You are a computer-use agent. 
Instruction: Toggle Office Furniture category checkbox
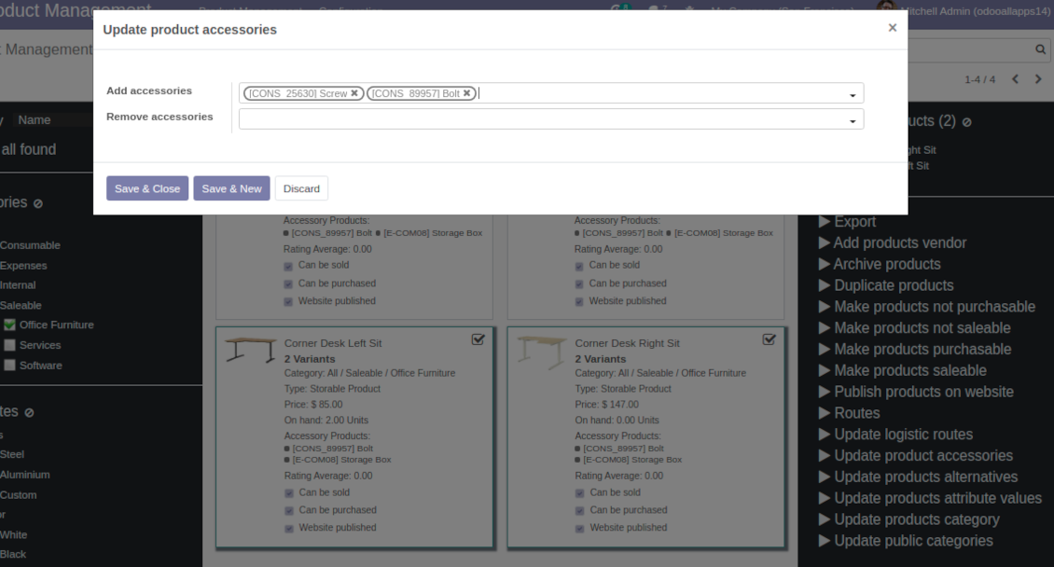pos(9,325)
